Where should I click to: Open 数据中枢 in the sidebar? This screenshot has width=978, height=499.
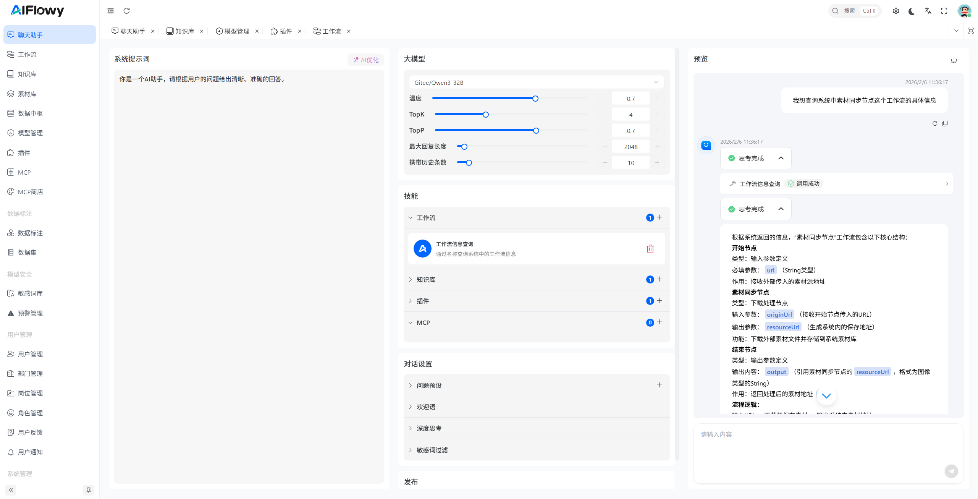pyautogui.click(x=29, y=113)
